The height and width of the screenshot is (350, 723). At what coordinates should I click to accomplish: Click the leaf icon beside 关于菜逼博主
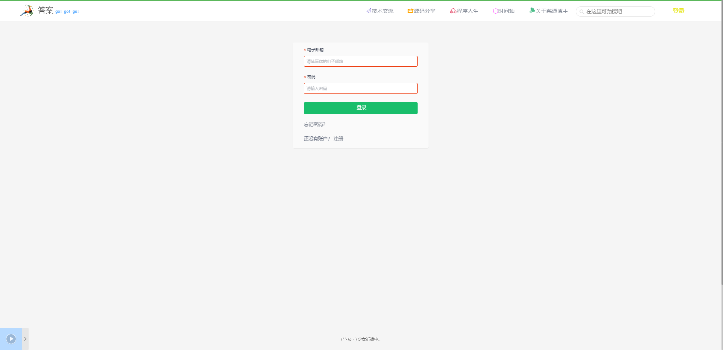coord(532,11)
